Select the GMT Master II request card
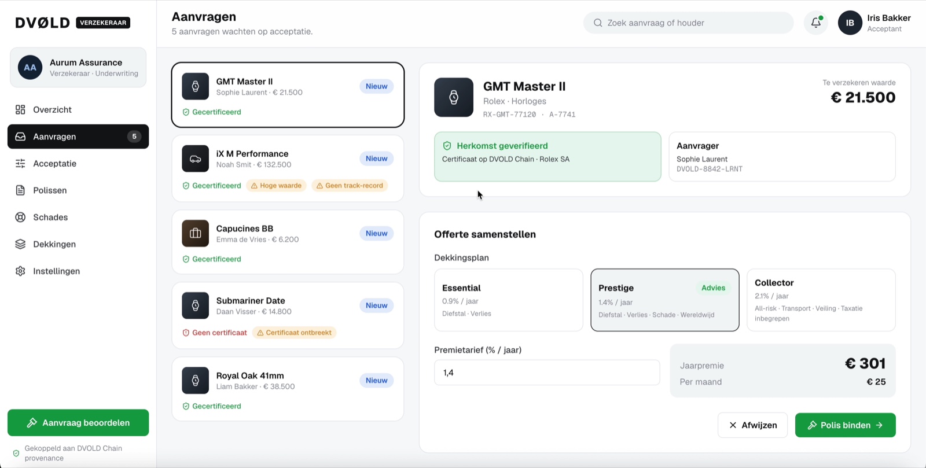This screenshot has height=468, width=926. pos(288,95)
